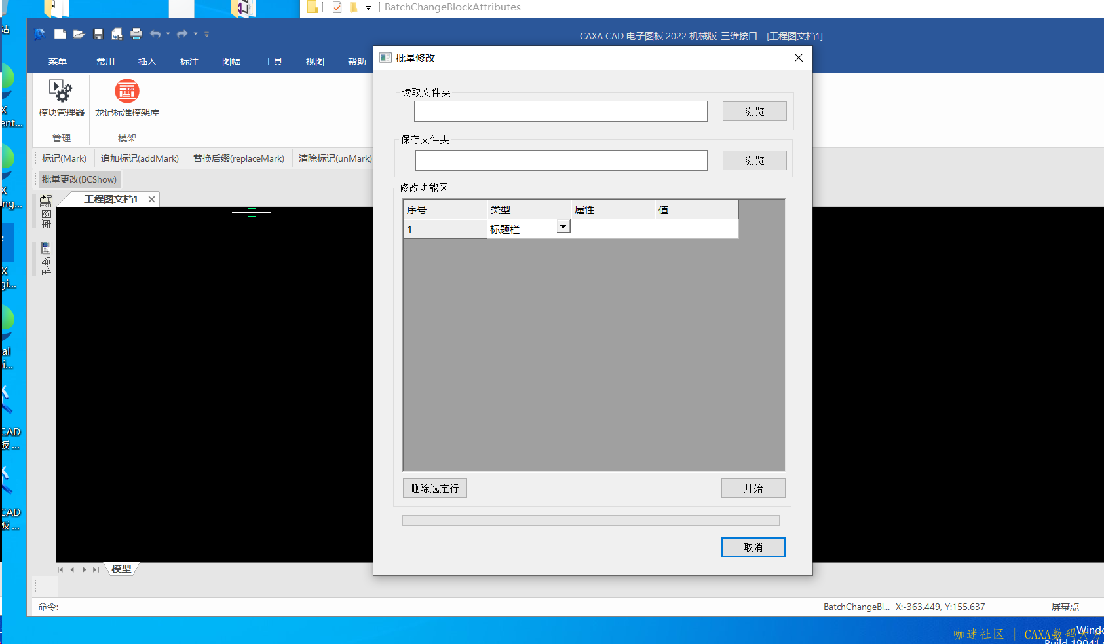Click the 清除标记(unMark) toolbar command

click(x=335, y=158)
